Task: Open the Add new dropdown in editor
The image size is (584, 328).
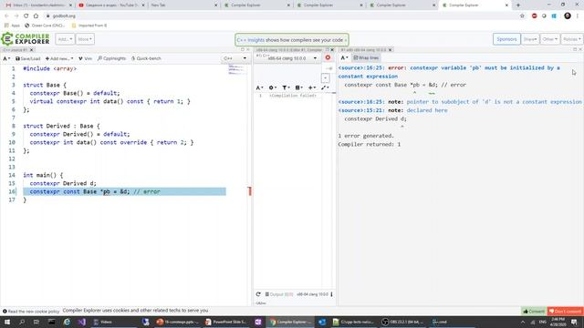Action: tap(59, 58)
